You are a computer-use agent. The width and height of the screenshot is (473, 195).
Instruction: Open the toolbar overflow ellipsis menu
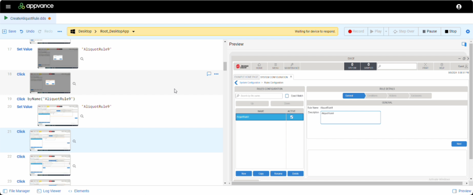pyautogui.click(x=60, y=31)
